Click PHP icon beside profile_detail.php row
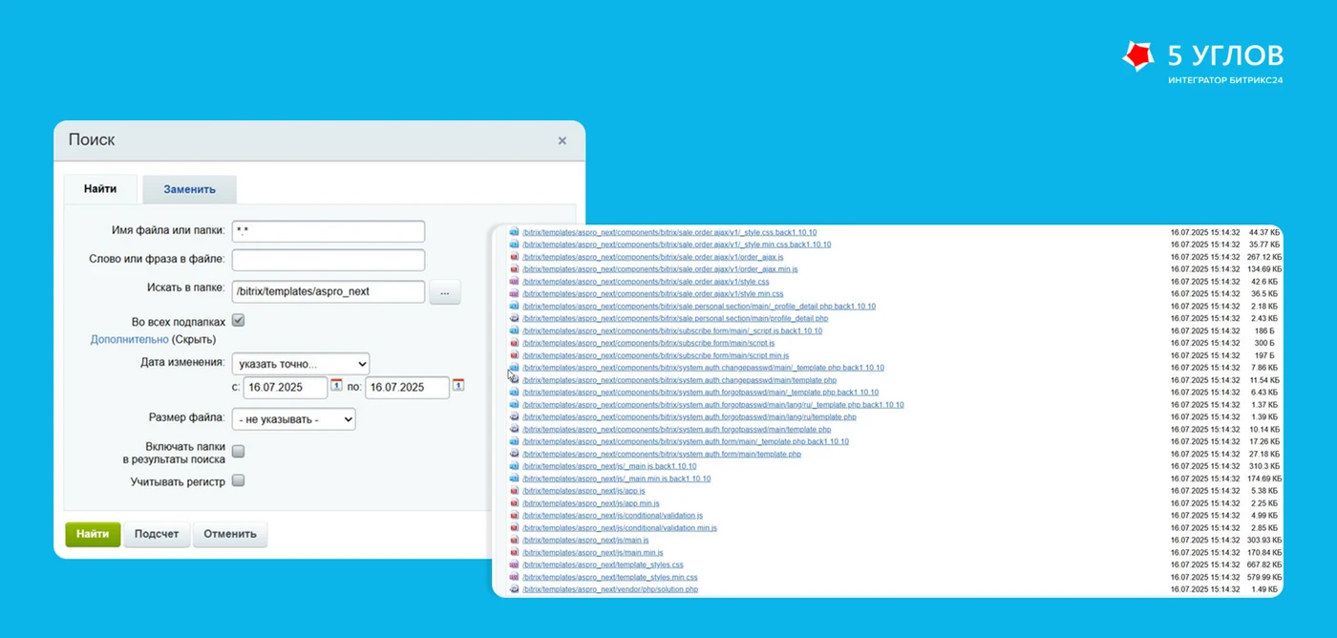The image size is (1337, 638). click(x=514, y=318)
